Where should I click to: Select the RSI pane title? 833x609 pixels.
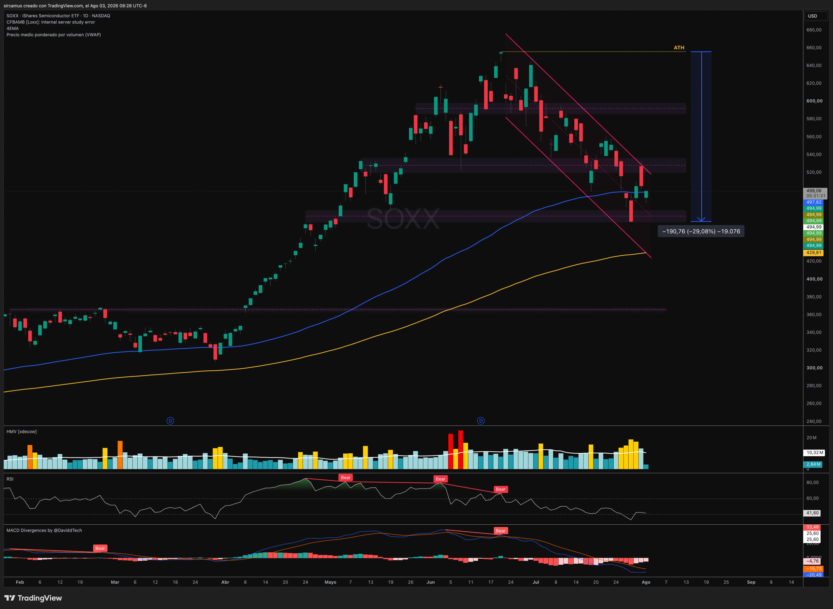coord(10,479)
